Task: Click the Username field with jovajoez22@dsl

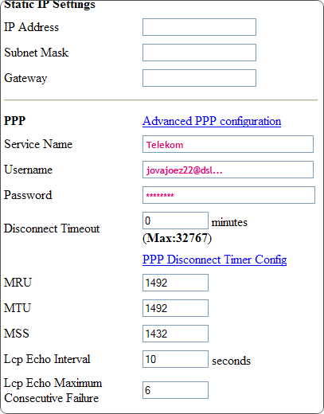Action: 228,170
